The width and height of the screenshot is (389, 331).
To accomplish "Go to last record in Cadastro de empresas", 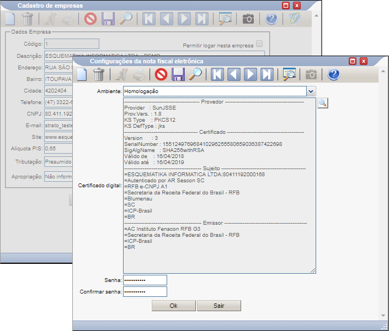I will [202, 19].
